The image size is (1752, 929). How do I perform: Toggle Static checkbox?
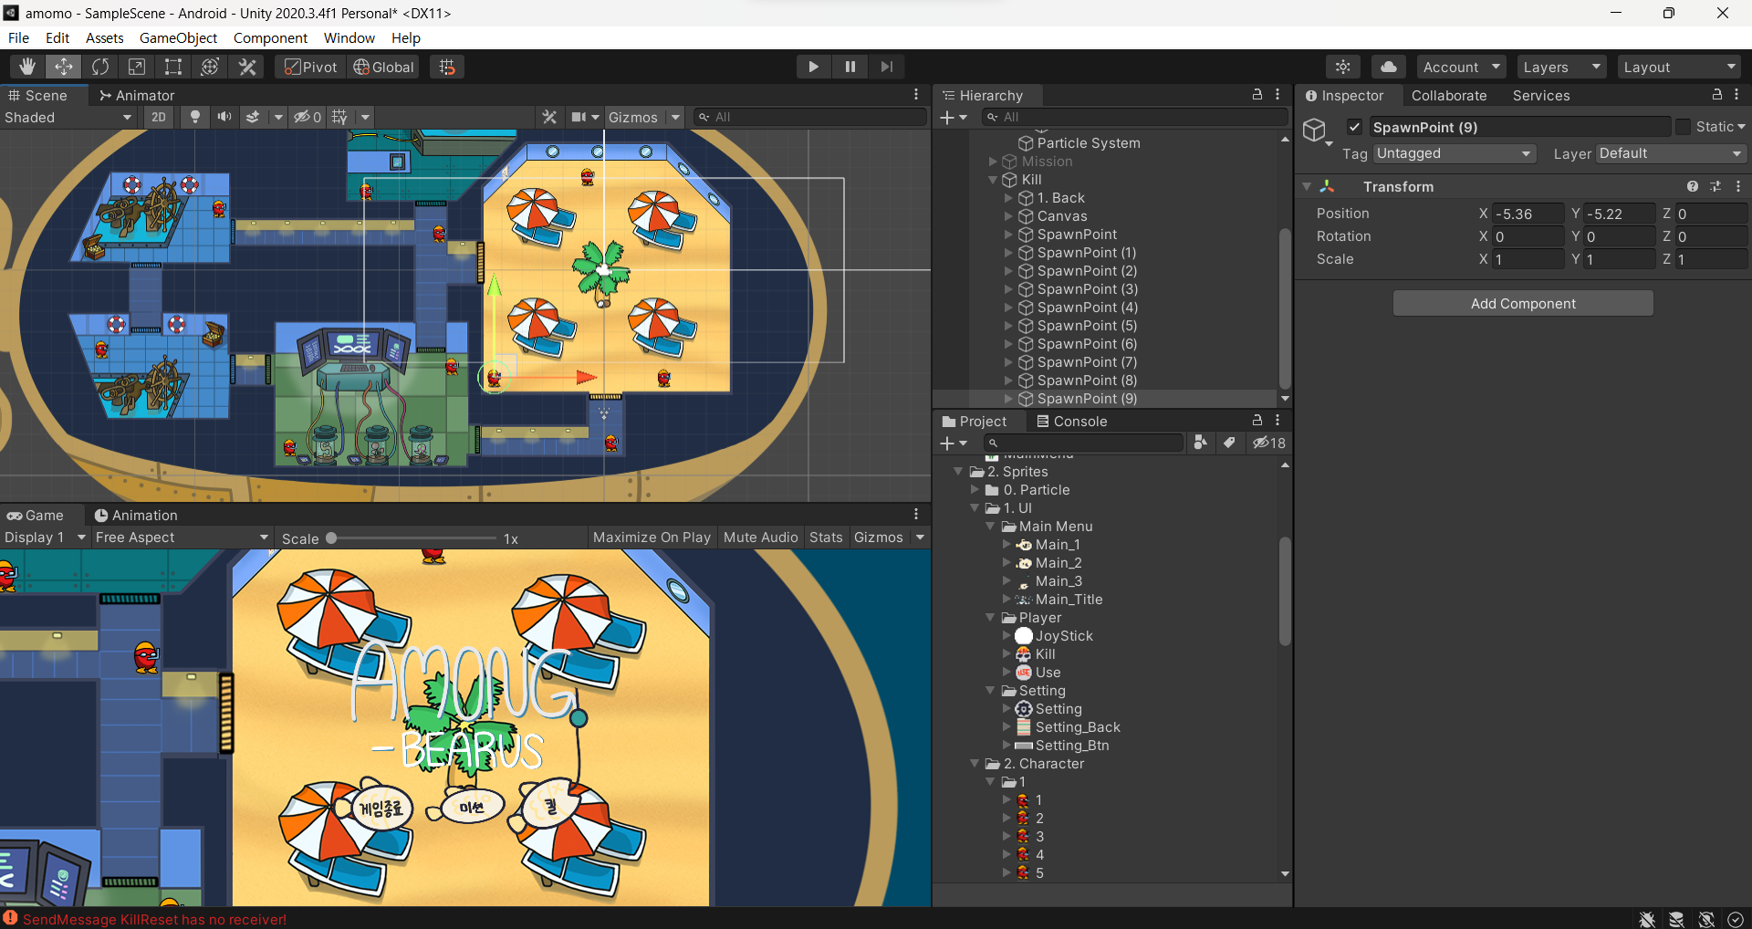point(1684,127)
